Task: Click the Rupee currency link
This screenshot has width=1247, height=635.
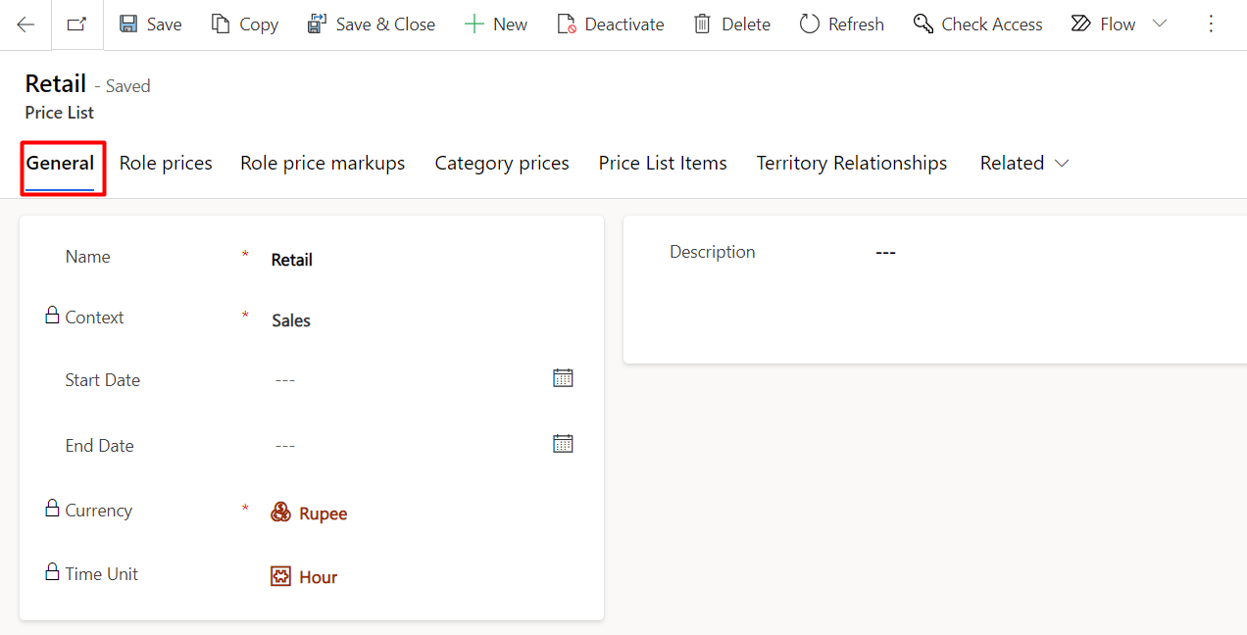Action: (324, 513)
